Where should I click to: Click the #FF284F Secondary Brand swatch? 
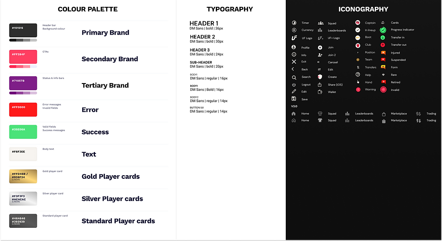(23, 57)
